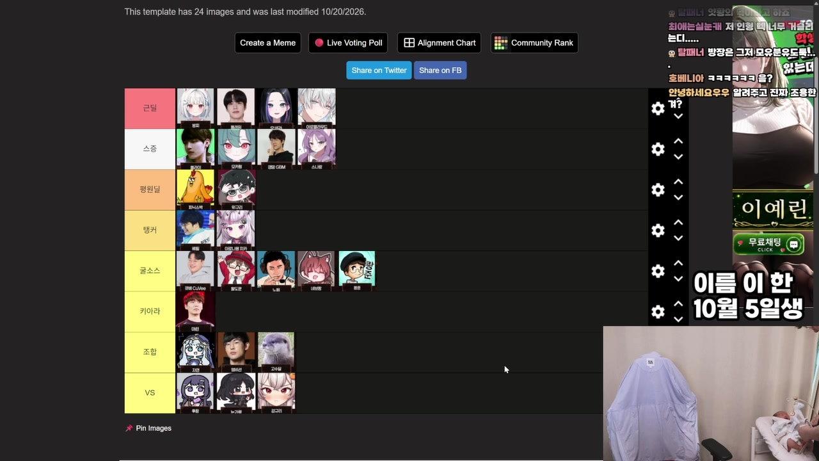Open settings gear for 근딜 tier row
Image resolution: width=819 pixels, height=461 pixels.
(x=658, y=109)
